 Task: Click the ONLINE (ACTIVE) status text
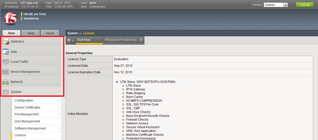click(35, 14)
